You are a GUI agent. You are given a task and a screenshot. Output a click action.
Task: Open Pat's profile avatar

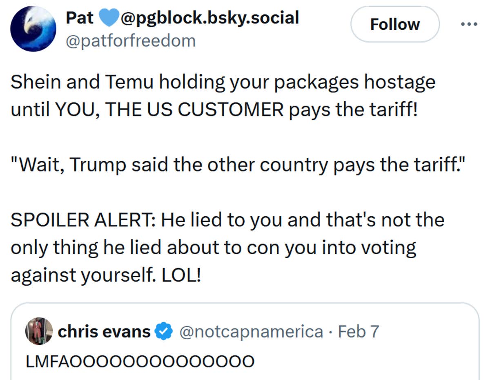tap(33, 28)
